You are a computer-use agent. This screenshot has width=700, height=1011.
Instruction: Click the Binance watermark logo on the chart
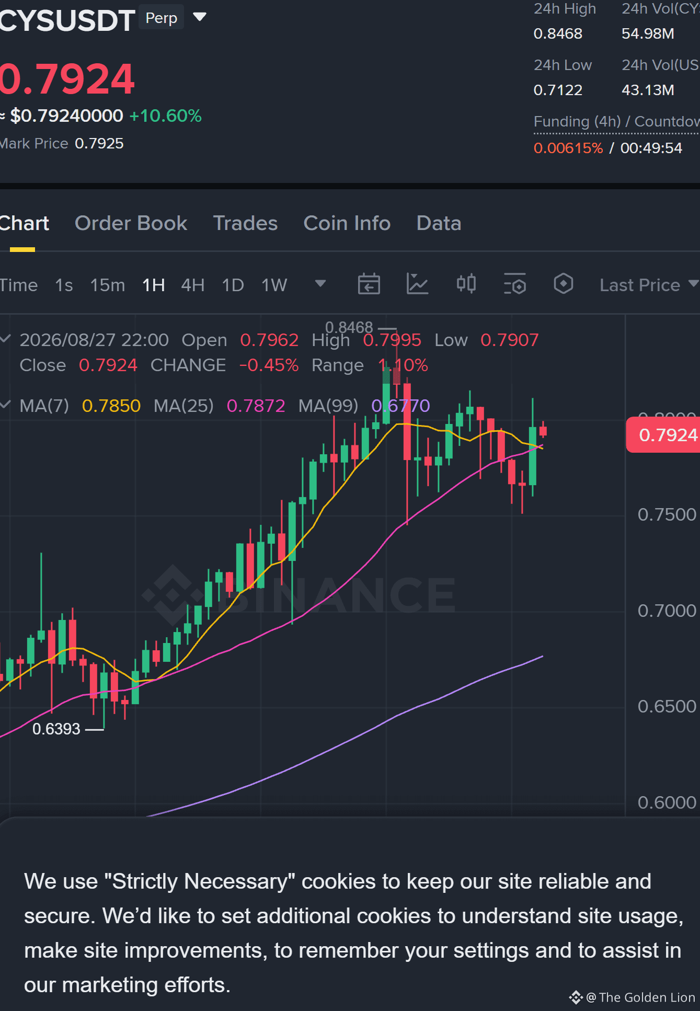click(173, 594)
